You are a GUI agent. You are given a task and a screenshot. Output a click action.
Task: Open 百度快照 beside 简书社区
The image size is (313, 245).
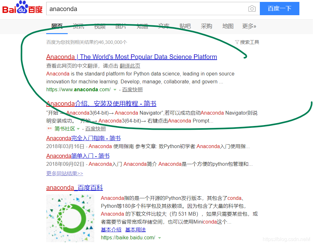pos(96,129)
